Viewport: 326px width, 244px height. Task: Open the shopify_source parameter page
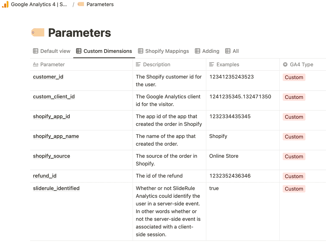52,156
